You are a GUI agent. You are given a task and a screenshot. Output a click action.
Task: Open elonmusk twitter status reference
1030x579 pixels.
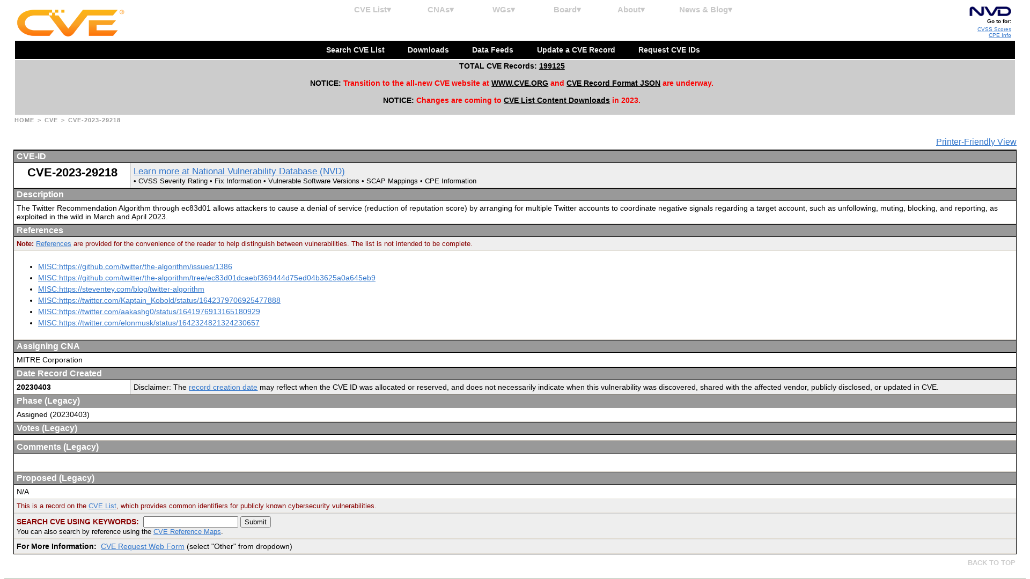(149, 323)
